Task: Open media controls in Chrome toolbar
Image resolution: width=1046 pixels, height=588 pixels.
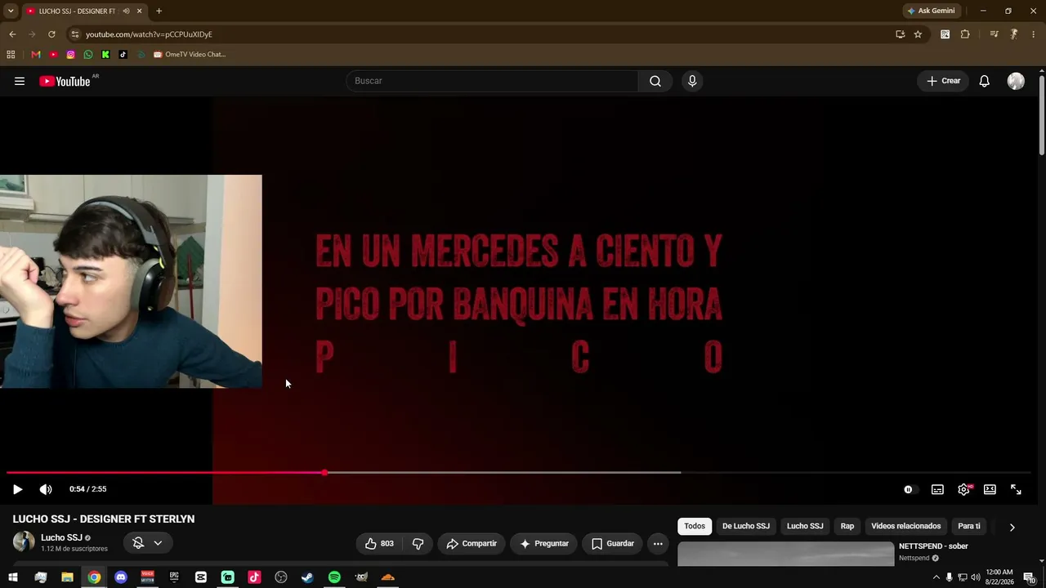Action: tap(994, 34)
